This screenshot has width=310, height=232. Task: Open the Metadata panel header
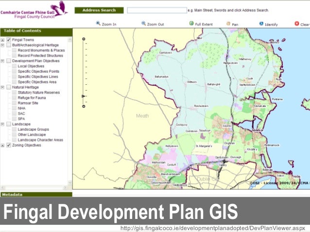tap(36, 195)
